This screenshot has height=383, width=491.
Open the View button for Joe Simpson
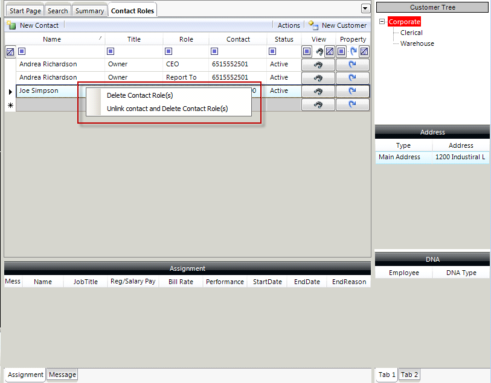click(318, 91)
